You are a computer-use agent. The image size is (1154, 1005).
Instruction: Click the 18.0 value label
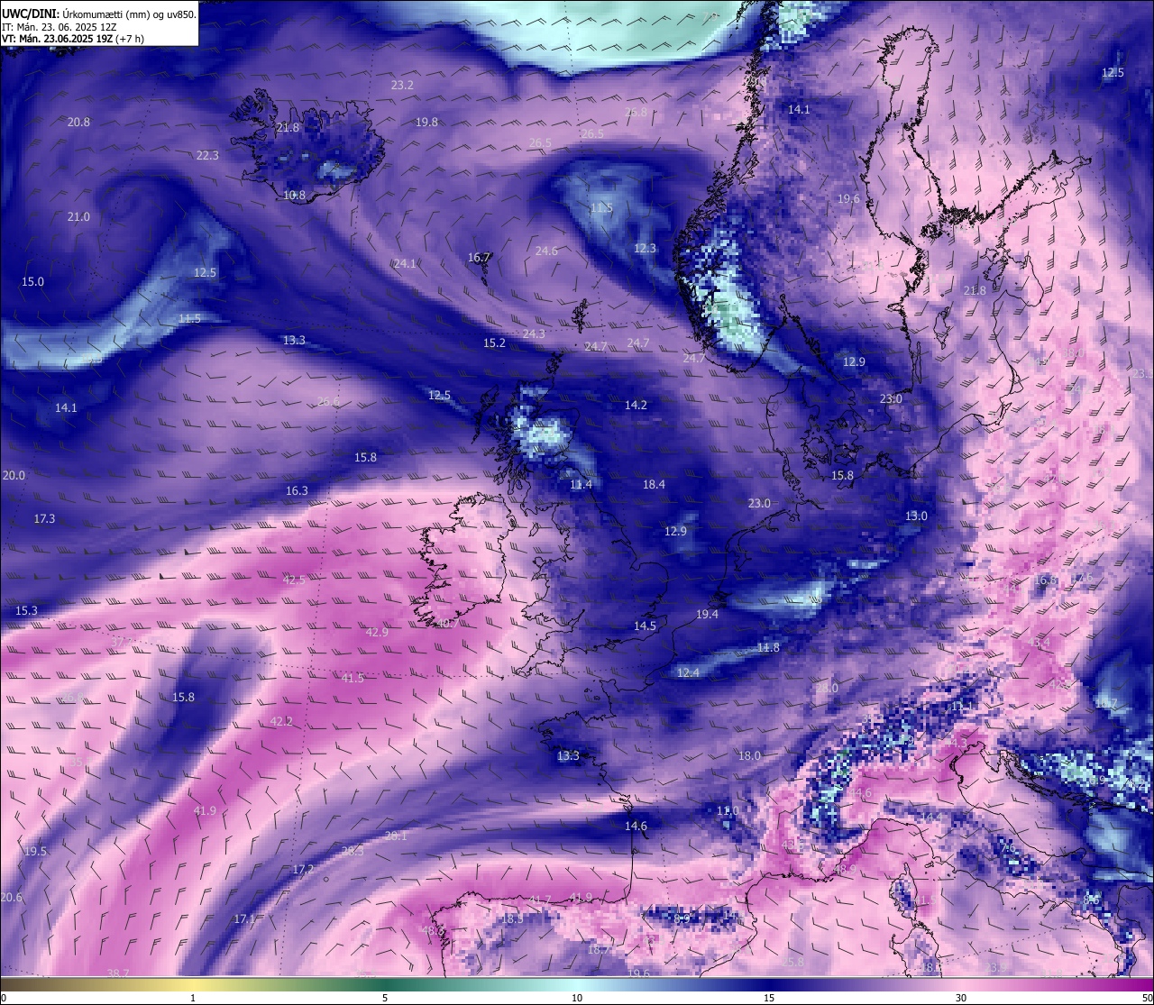tap(749, 756)
